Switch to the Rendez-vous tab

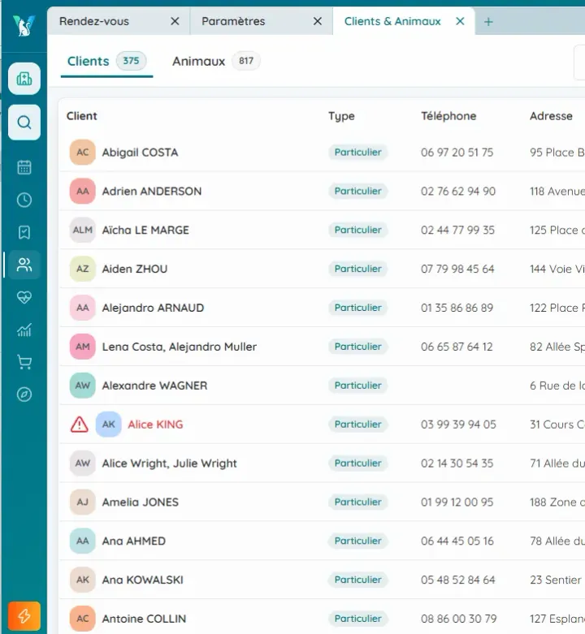119,21
